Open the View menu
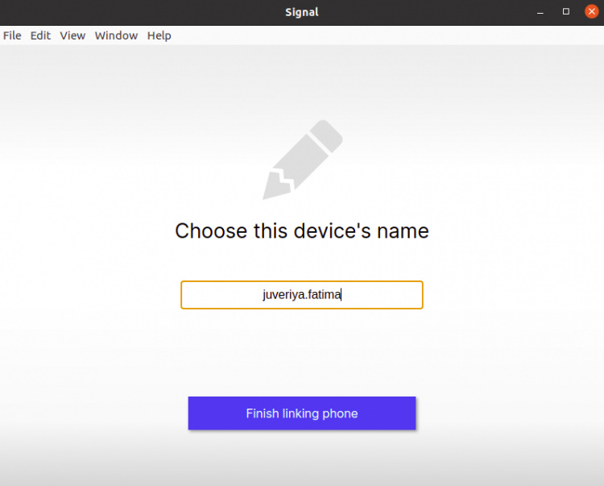 pyautogui.click(x=72, y=35)
